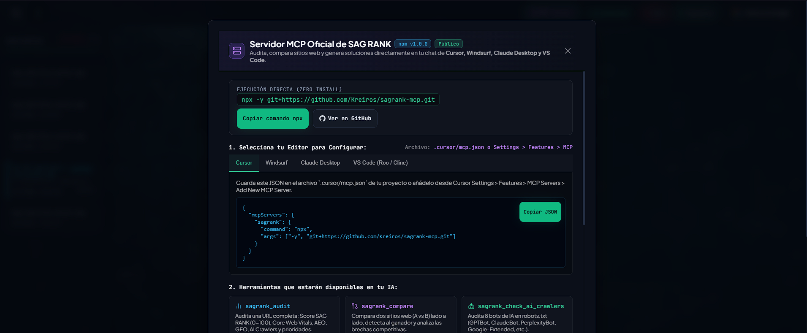Click the "Guarda este JSON" instruction text

click(400, 187)
